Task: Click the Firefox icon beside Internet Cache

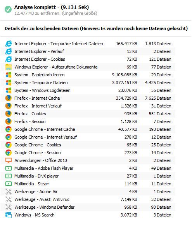Action: pos(9,98)
